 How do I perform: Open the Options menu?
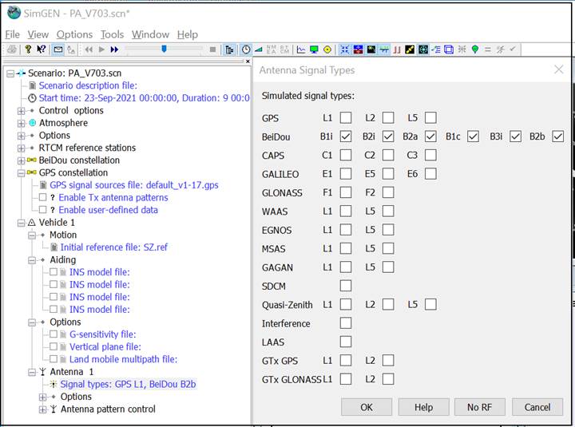point(74,34)
